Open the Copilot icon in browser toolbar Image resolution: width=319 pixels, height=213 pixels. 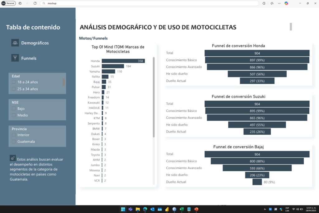286,3
